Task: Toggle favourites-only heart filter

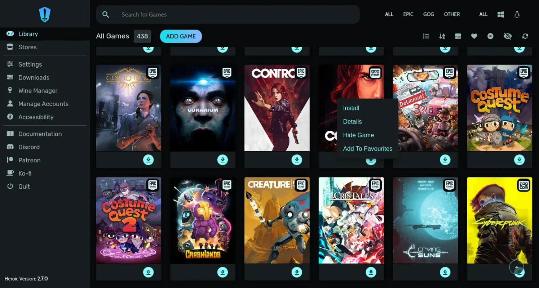Action: [x=474, y=36]
